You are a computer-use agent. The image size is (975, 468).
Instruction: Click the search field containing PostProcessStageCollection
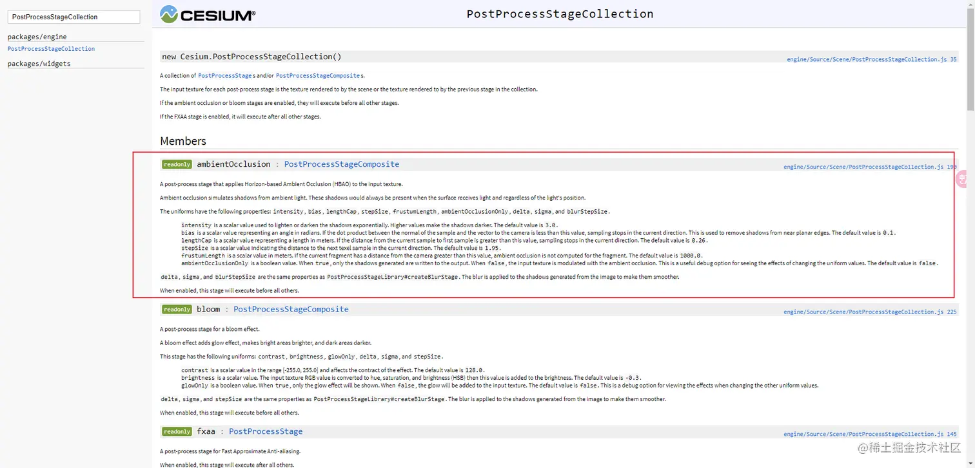coord(74,17)
